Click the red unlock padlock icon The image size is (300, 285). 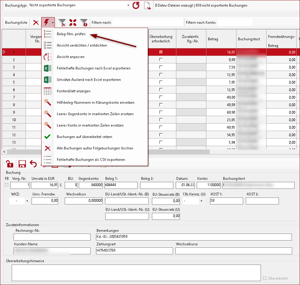coord(10,164)
